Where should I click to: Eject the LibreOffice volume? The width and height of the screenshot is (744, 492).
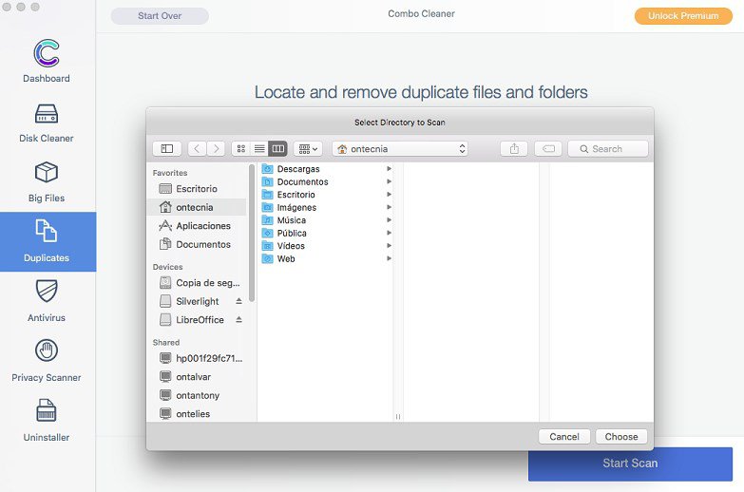[238, 320]
